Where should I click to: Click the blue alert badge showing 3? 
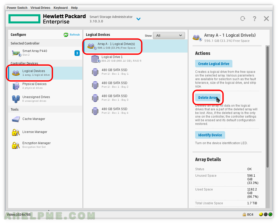tap(77, 53)
